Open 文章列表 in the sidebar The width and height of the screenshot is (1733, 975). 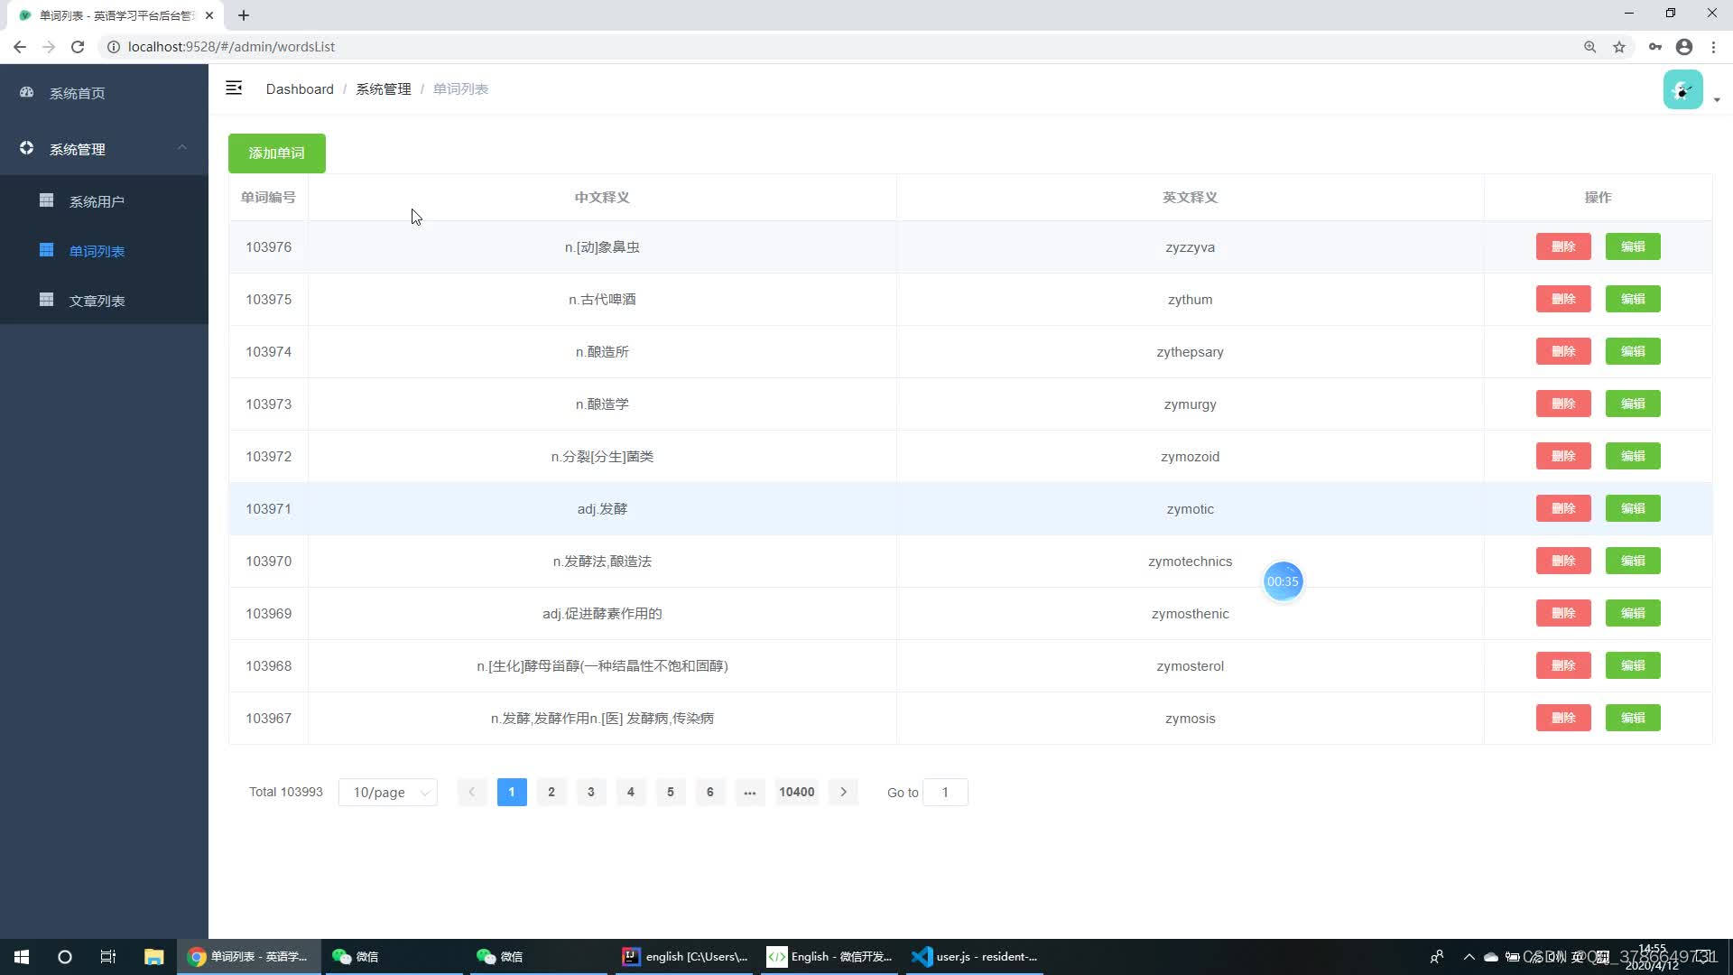click(104, 300)
